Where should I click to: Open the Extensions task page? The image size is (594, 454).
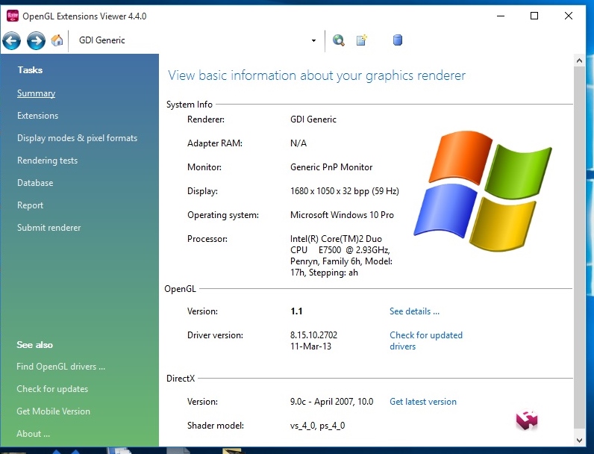coord(37,116)
